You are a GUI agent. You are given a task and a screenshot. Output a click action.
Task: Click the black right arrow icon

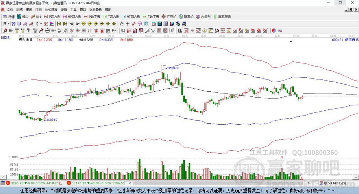[77, 24]
